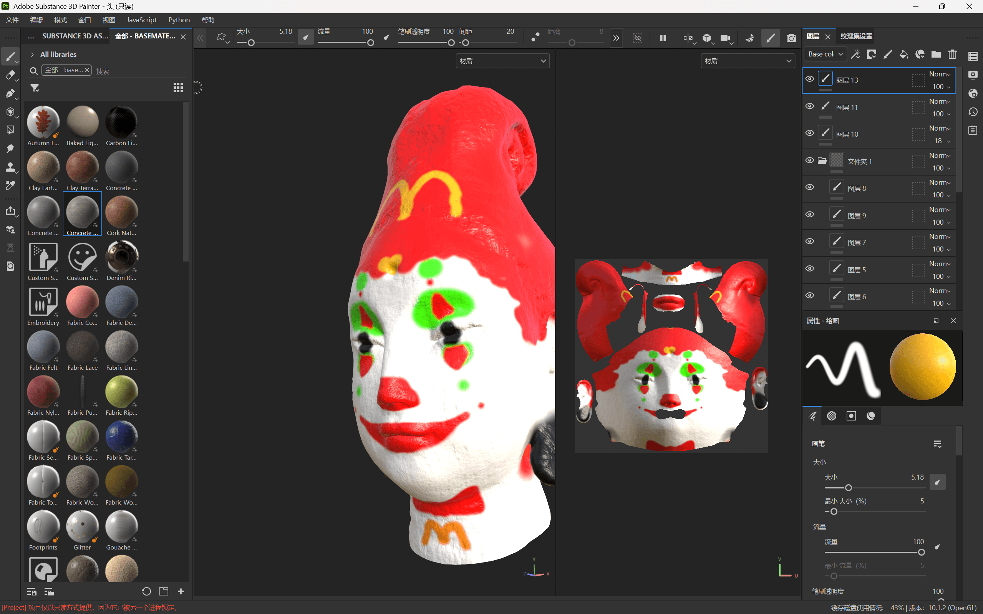983x614 pixels.
Task: Remove the 全部 - base filter tag
Action: 87,70
